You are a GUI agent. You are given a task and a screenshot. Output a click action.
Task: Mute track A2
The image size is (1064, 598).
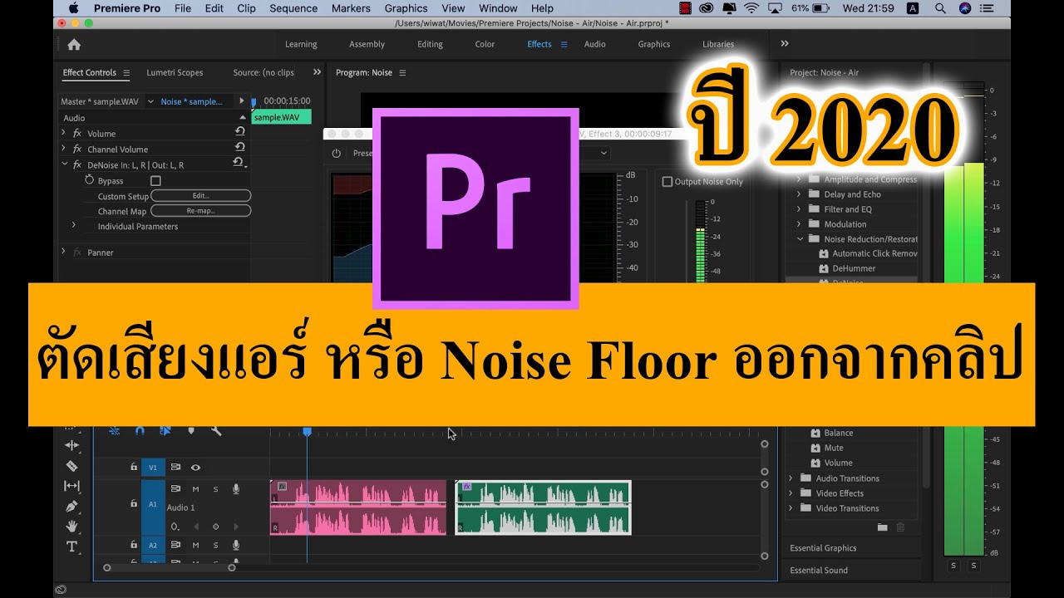(195, 545)
